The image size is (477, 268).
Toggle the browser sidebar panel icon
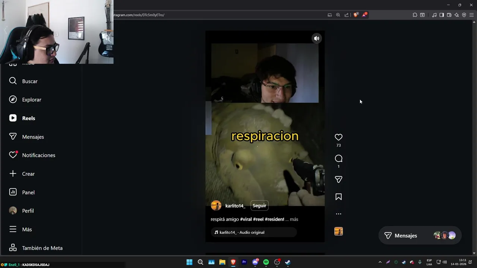(x=442, y=15)
